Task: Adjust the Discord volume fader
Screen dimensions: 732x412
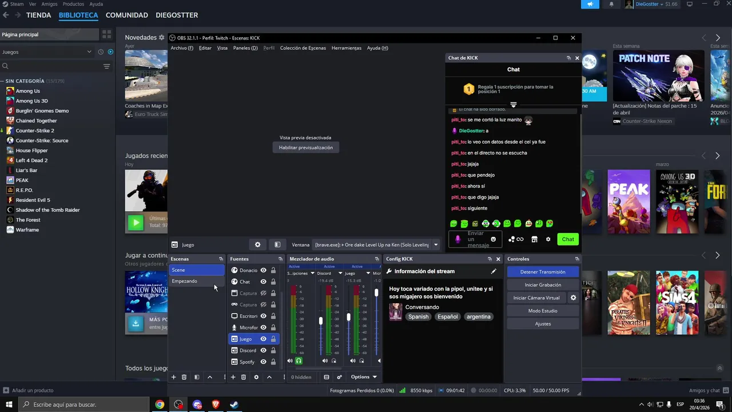Action: click(321, 320)
